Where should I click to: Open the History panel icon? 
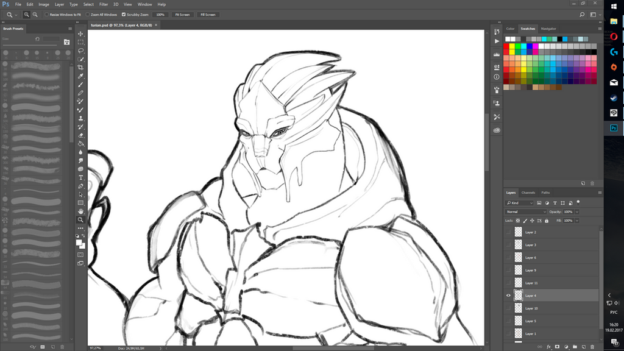coord(497,32)
